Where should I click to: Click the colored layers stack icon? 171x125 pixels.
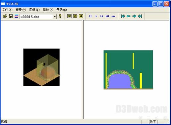[17, 16]
